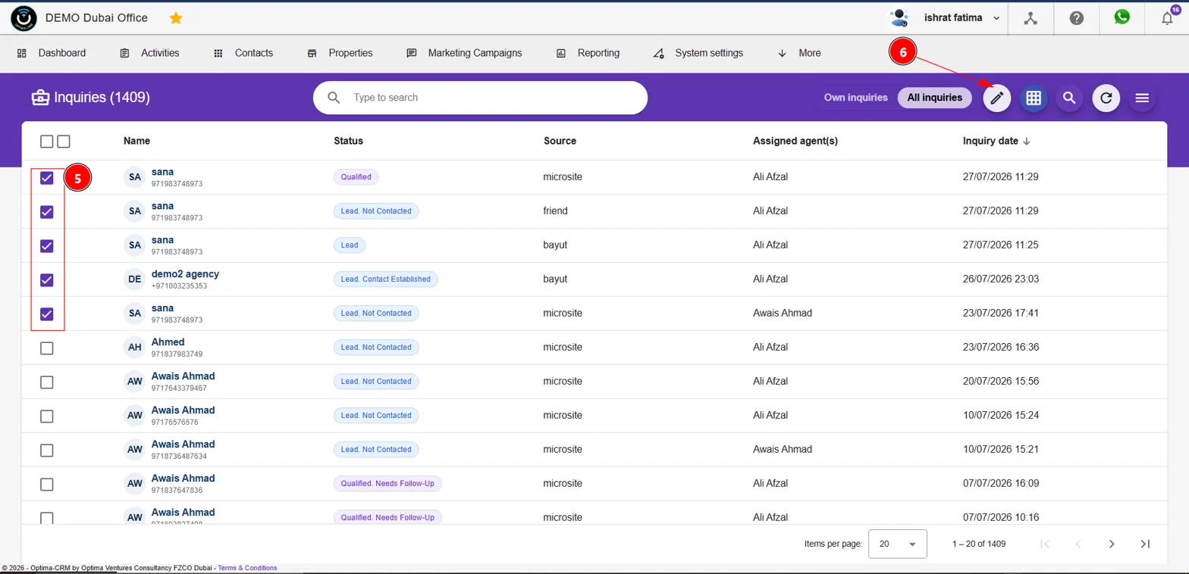This screenshot has height=574, width=1189.
Task: Sort by the Source column header
Action: coord(560,141)
